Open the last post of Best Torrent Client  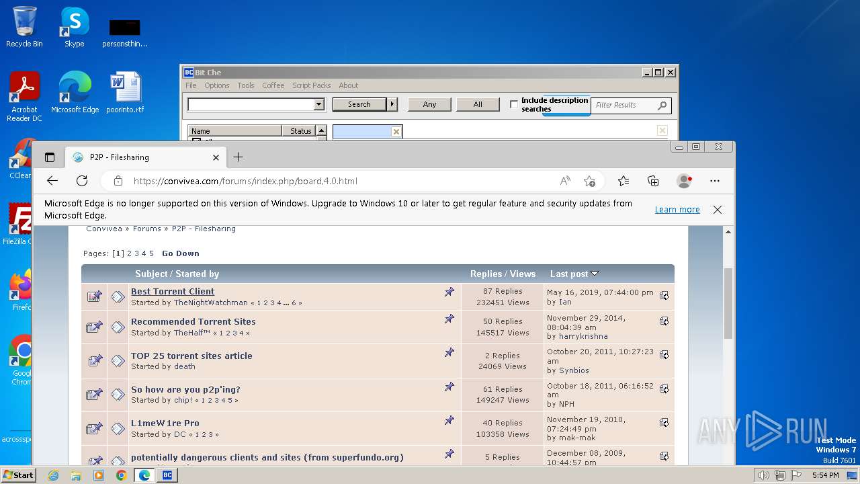(x=664, y=296)
